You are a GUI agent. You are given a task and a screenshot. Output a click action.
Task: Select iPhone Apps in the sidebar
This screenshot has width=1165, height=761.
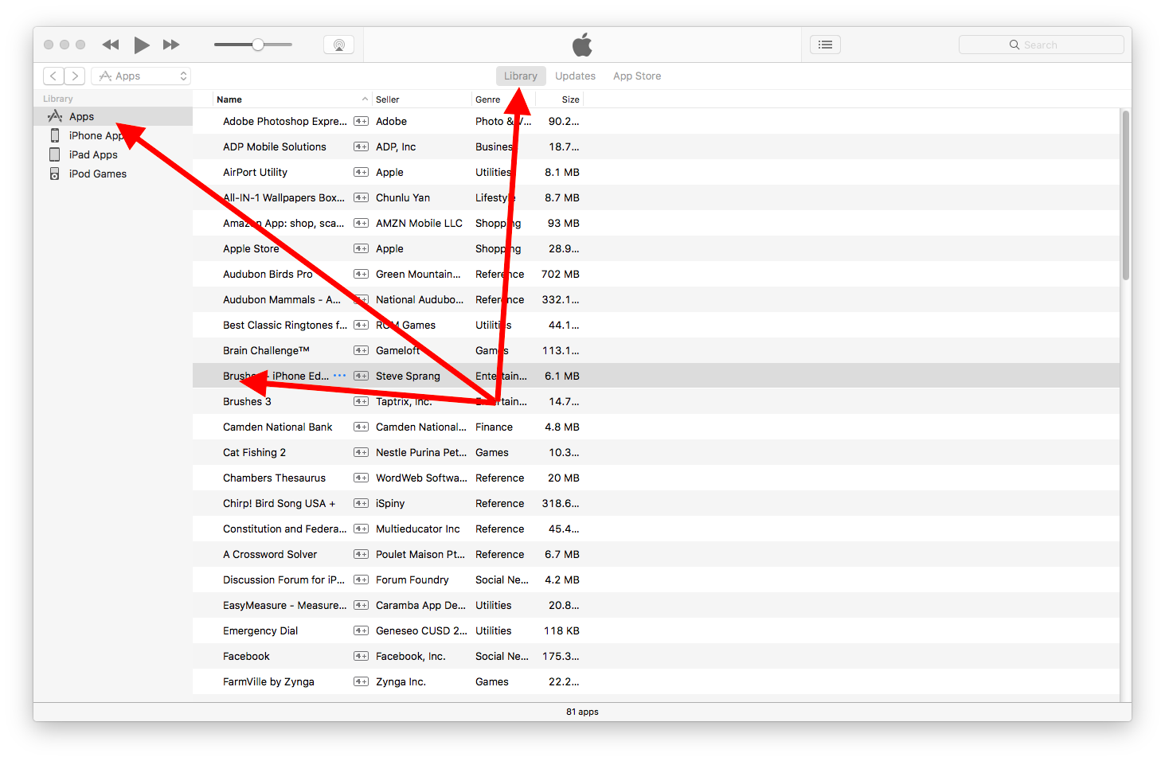[113, 135]
